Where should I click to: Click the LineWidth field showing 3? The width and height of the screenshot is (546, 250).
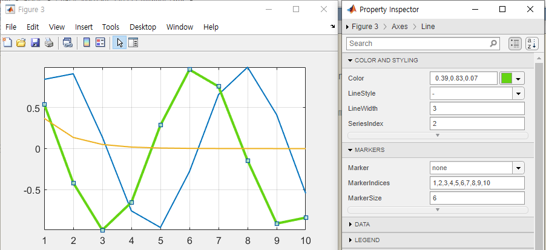477,108
